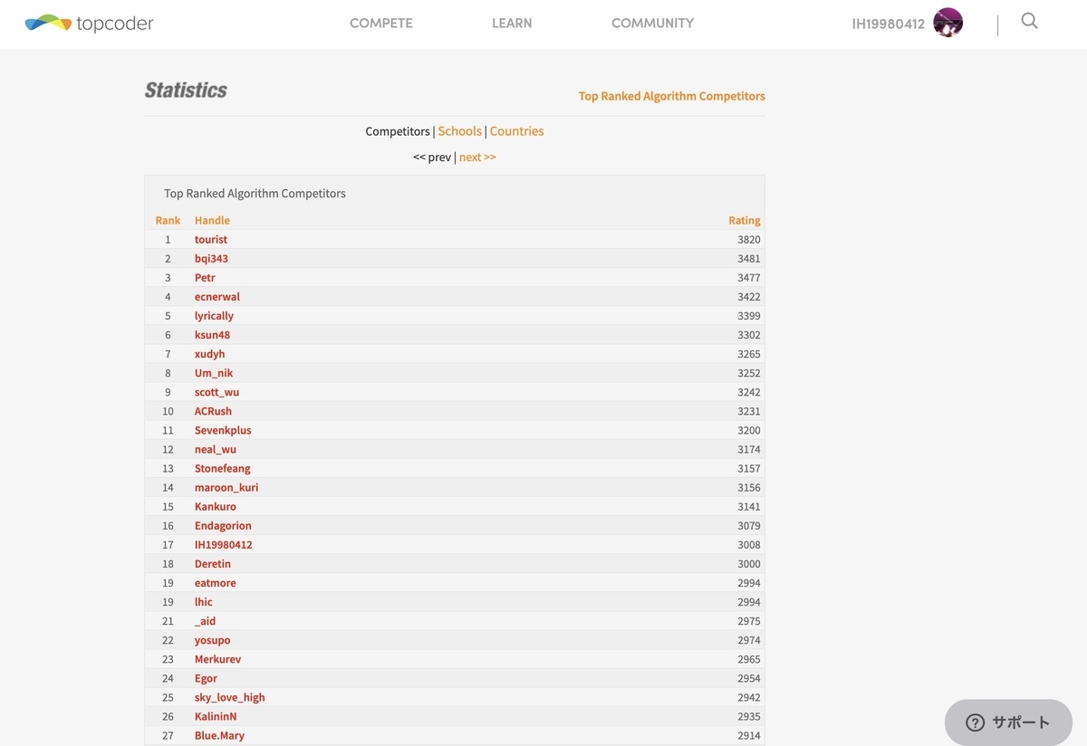Click the disabled << prev text

[432, 158]
